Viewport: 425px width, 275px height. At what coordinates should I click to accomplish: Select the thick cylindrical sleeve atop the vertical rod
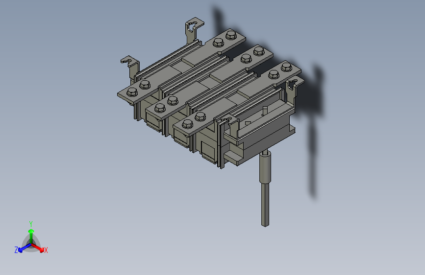click(265, 167)
